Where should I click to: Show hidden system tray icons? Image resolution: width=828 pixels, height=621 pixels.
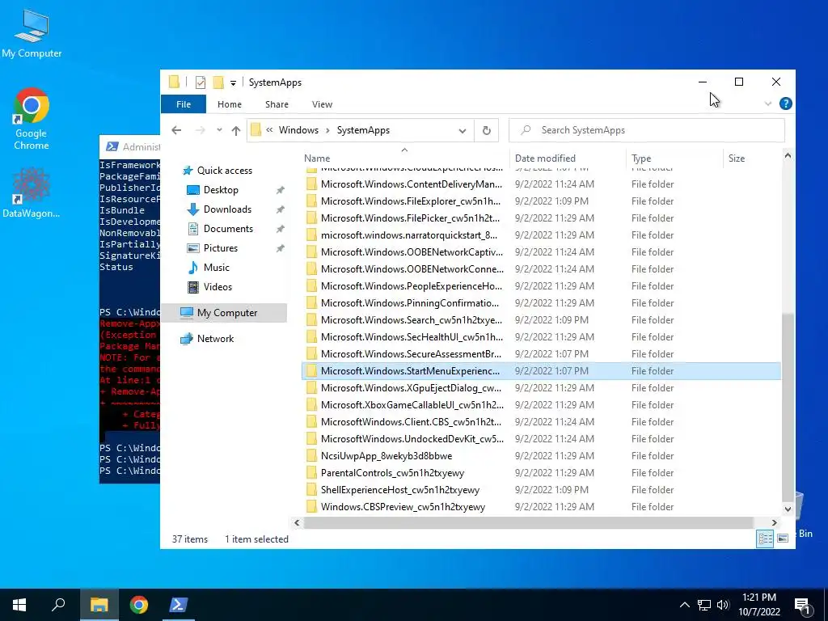[x=684, y=605]
